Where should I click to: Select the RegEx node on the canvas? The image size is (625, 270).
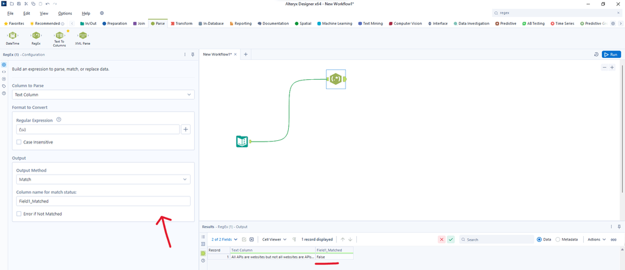pos(336,79)
